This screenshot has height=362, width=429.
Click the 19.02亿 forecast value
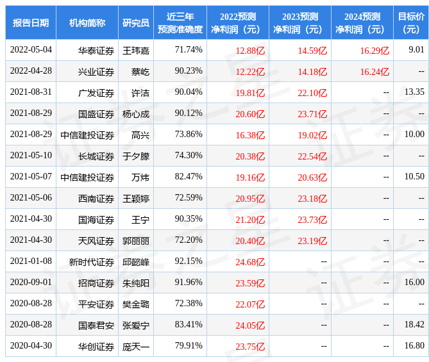click(312, 135)
